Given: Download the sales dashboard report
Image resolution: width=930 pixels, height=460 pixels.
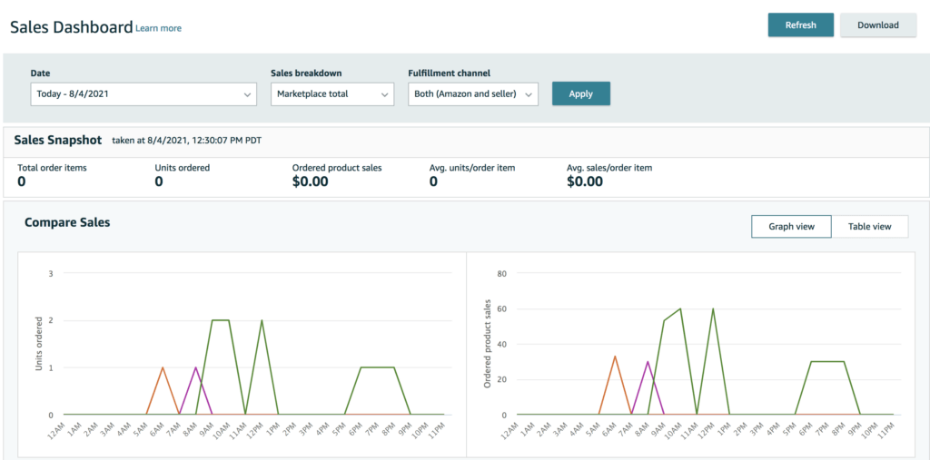Looking at the screenshot, I should pos(877,25).
